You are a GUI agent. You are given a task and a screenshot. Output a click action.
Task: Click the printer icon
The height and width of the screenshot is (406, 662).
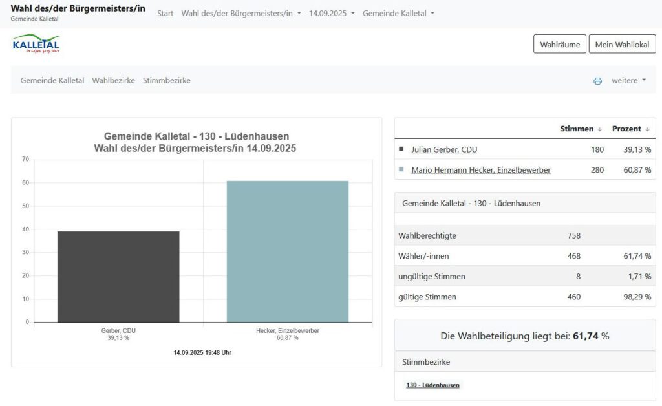(x=597, y=81)
